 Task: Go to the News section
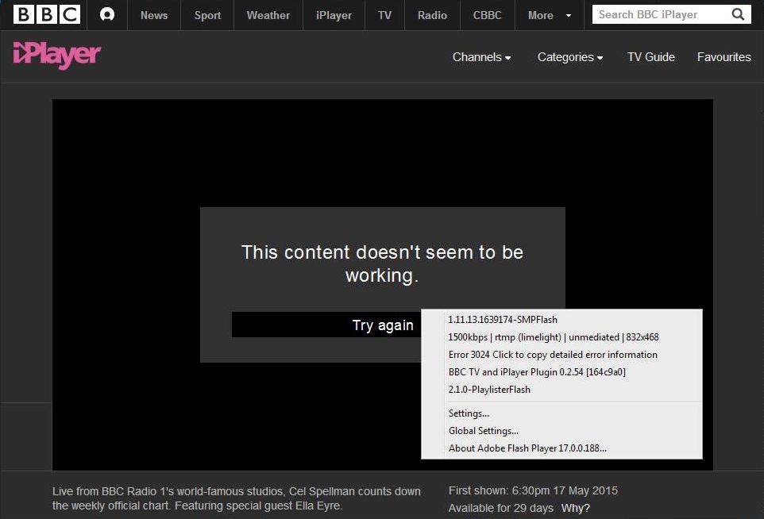pos(154,15)
